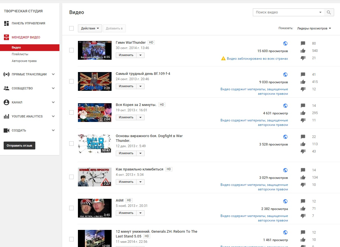Open the Изменить arrow menu for Гимн WarThunder
The height and width of the screenshot is (247, 340).
(x=140, y=55)
